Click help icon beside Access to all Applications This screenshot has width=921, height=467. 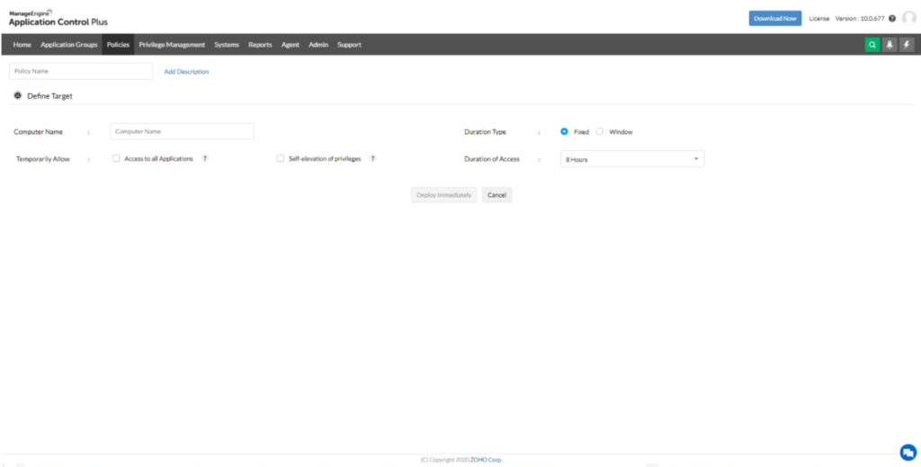205,158
